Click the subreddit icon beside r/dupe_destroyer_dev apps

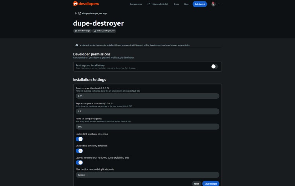[x=79, y=14]
